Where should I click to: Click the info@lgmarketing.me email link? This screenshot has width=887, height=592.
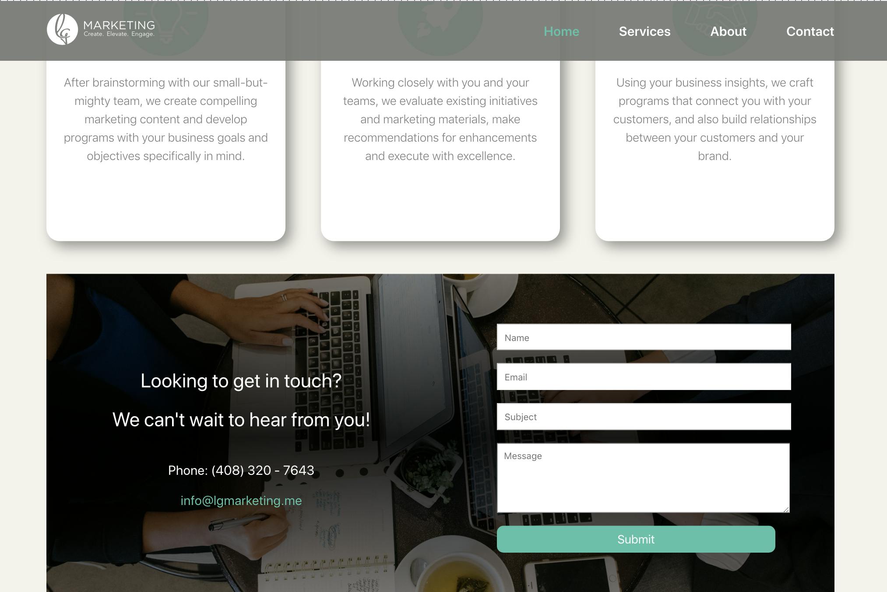(241, 499)
